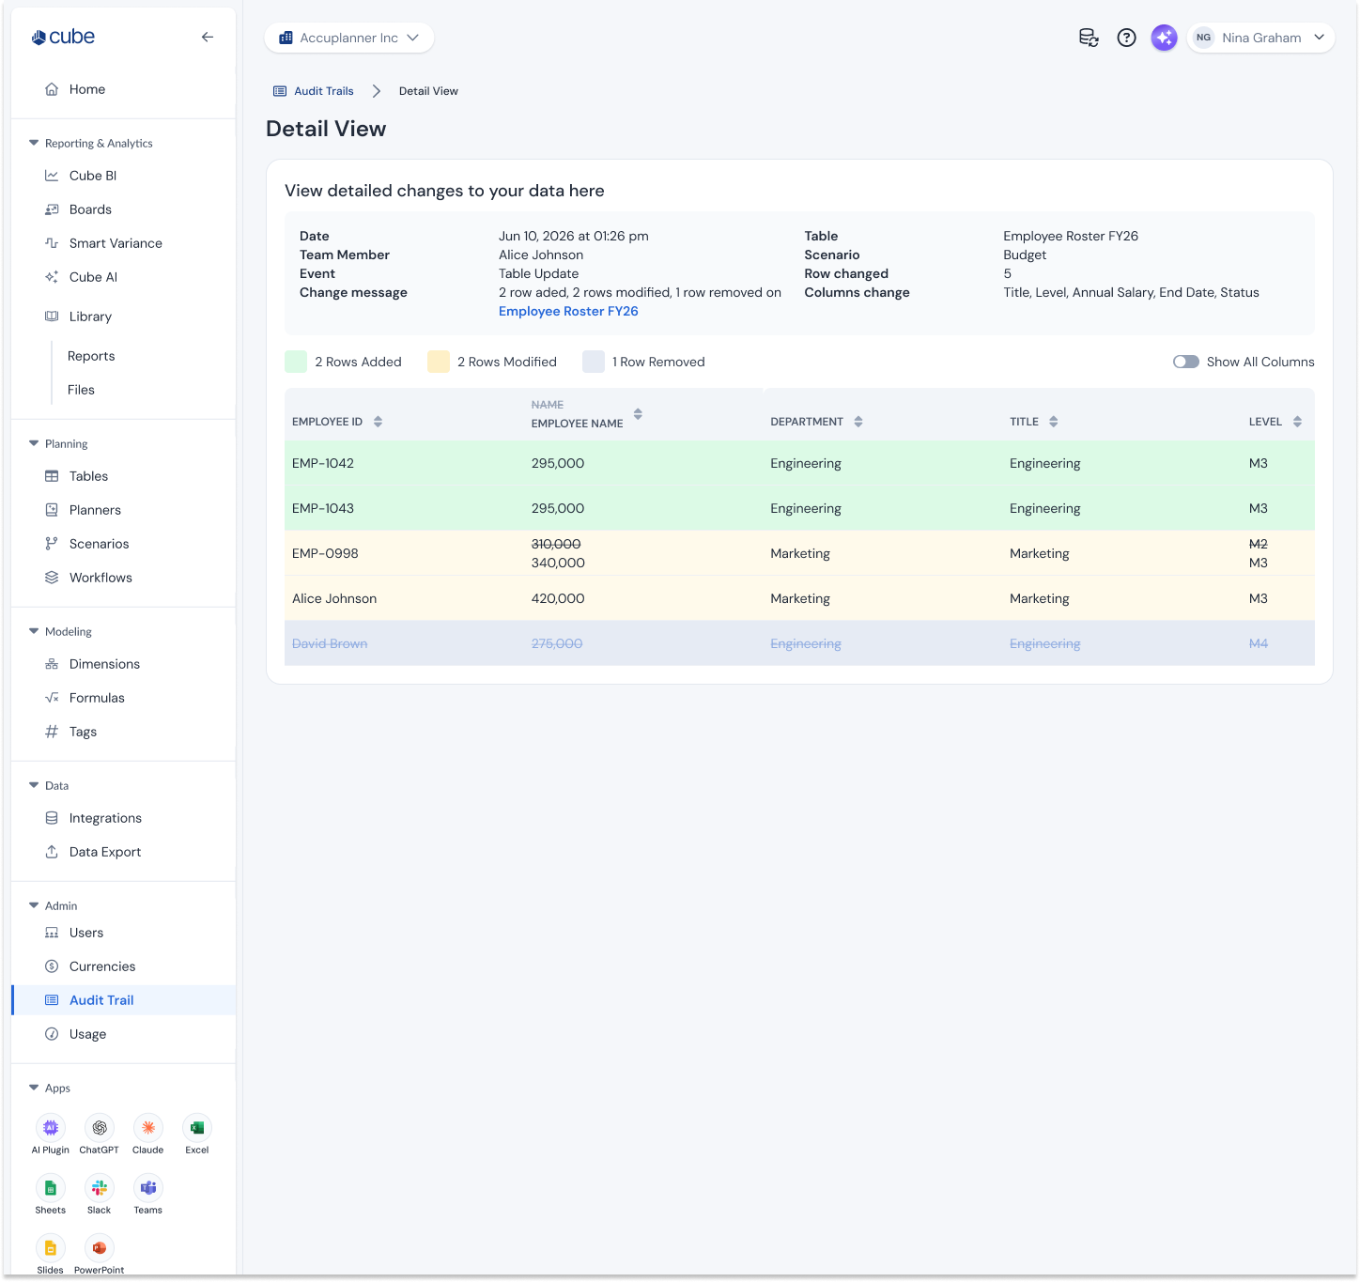Collapse the Modeling section
Image resolution: width=1360 pixels, height=1282 pixels.
[x=34, y=631]
